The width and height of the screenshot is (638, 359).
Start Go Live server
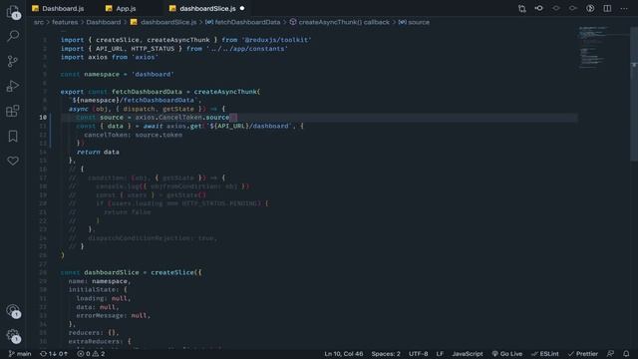(507, 354)
